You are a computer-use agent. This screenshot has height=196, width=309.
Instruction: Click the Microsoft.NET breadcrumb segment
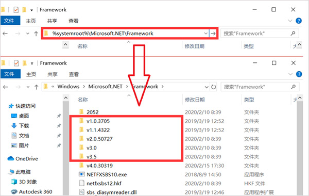pos(105,87)
